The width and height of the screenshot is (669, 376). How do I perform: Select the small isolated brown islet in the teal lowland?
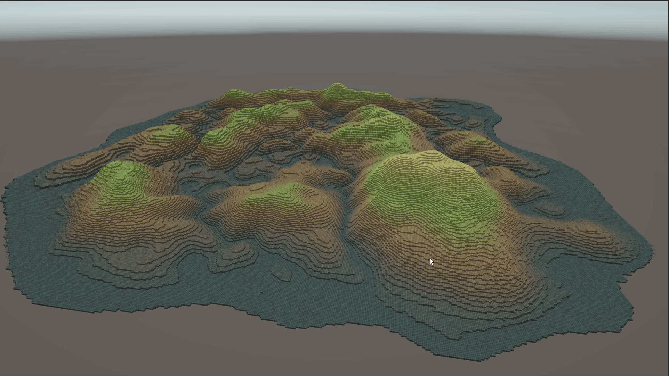click(x=284, y=275)
